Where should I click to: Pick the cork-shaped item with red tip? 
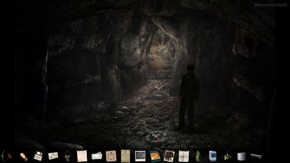24,157
